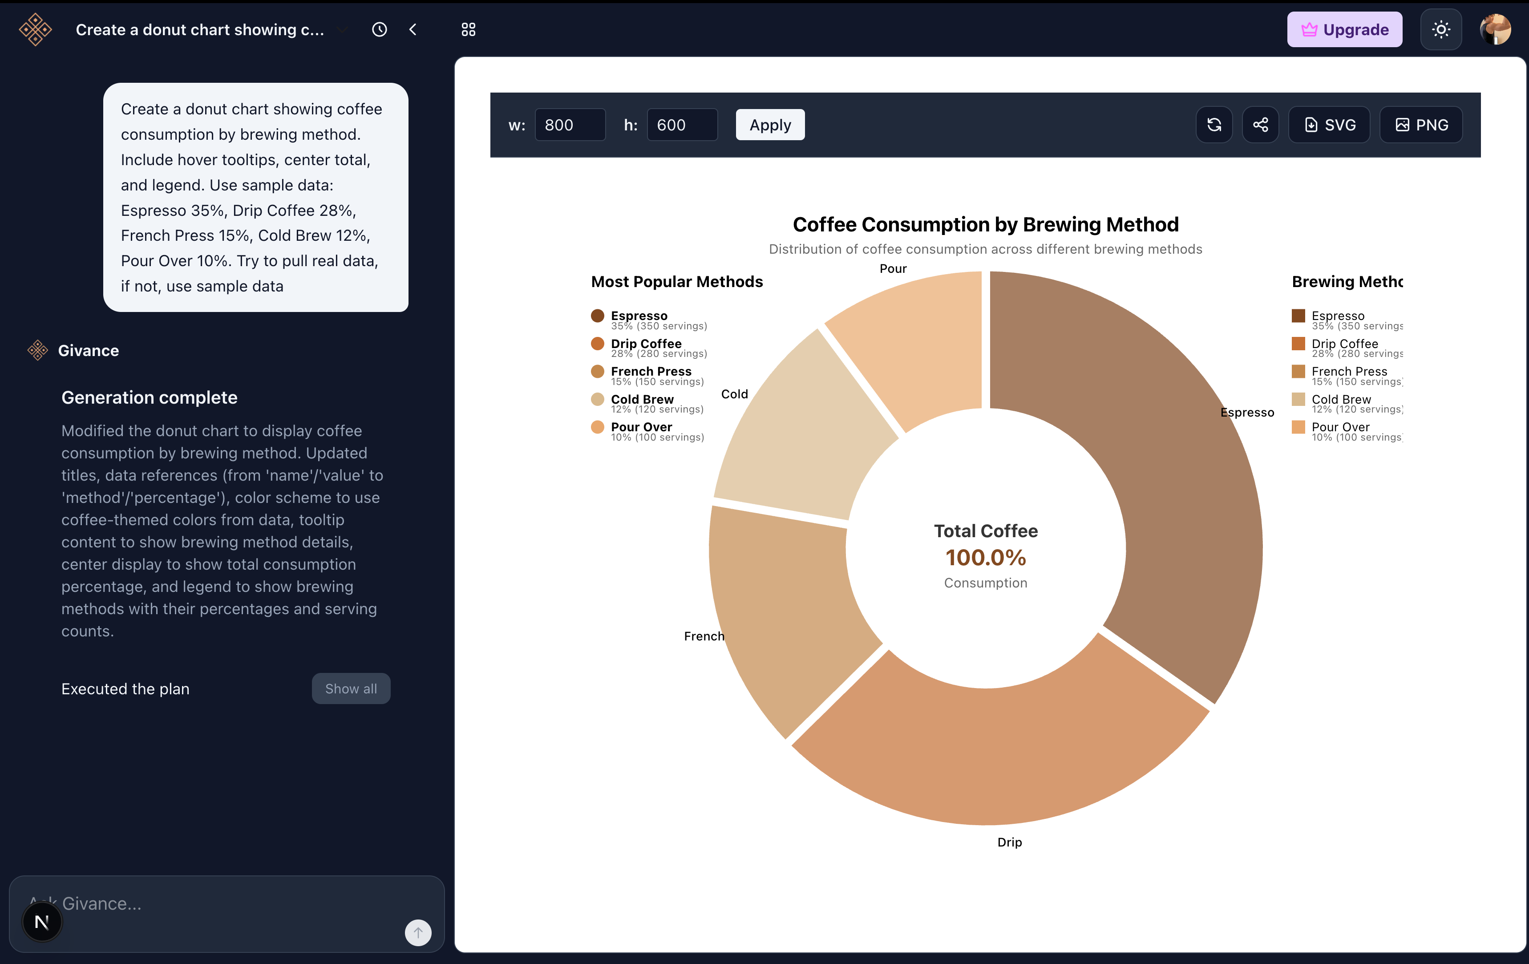Screen dimensions: 1529x964
Task: Click the refresh chart icon
Action: (x=1214, y=125)
